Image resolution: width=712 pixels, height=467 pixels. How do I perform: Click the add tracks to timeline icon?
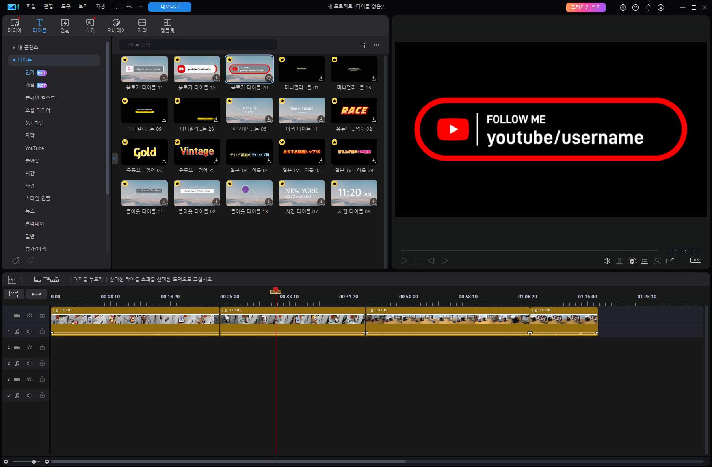click(14, 294)
